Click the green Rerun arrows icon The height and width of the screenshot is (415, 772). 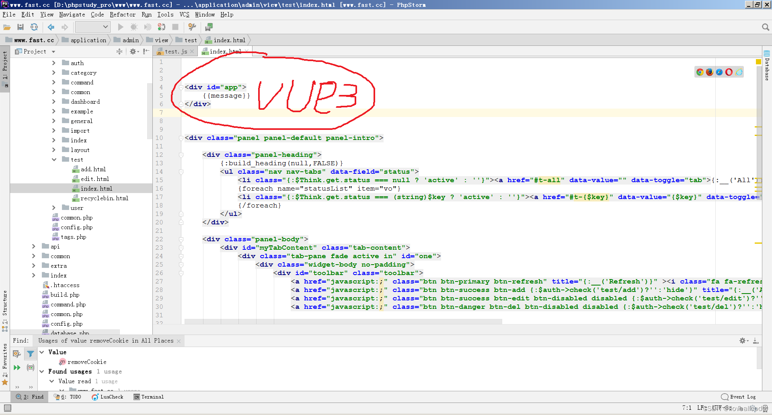click(x=17, y=368)
